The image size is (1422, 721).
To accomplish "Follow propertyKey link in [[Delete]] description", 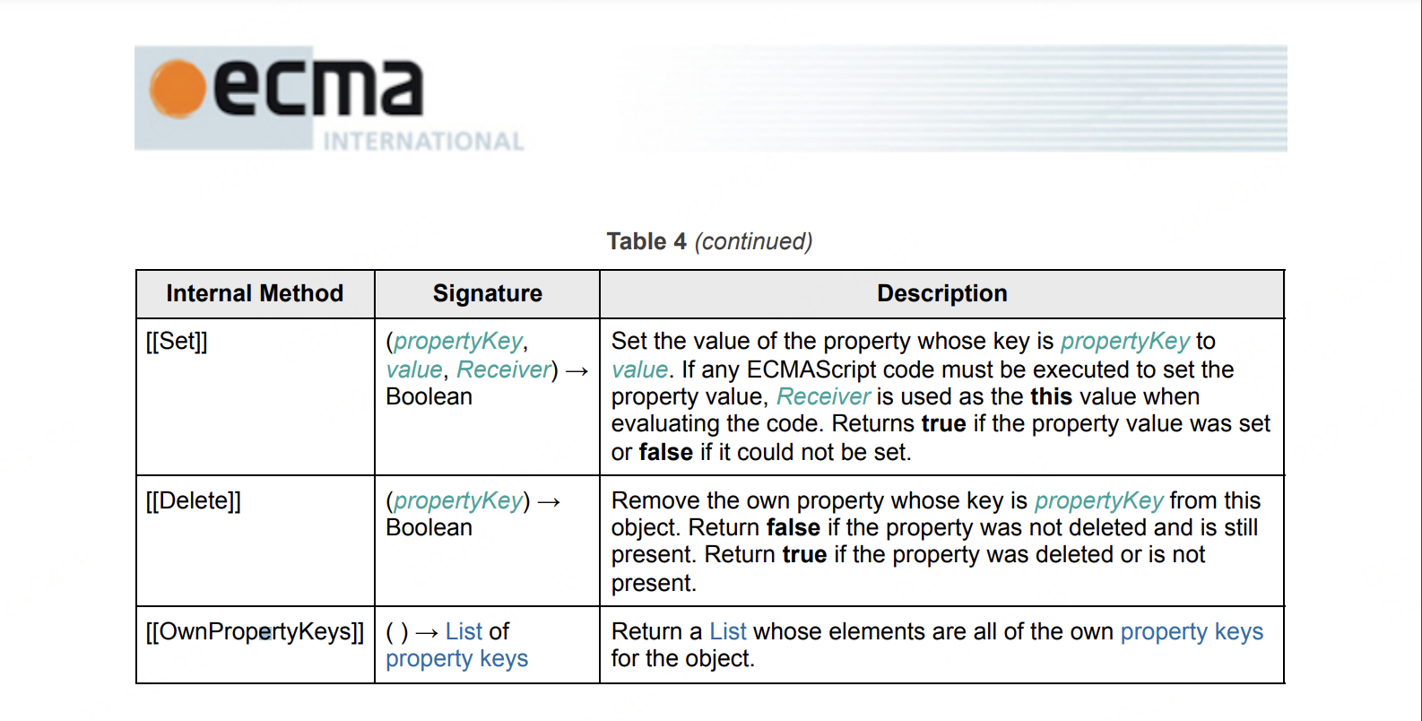I will click(1099, 500).
